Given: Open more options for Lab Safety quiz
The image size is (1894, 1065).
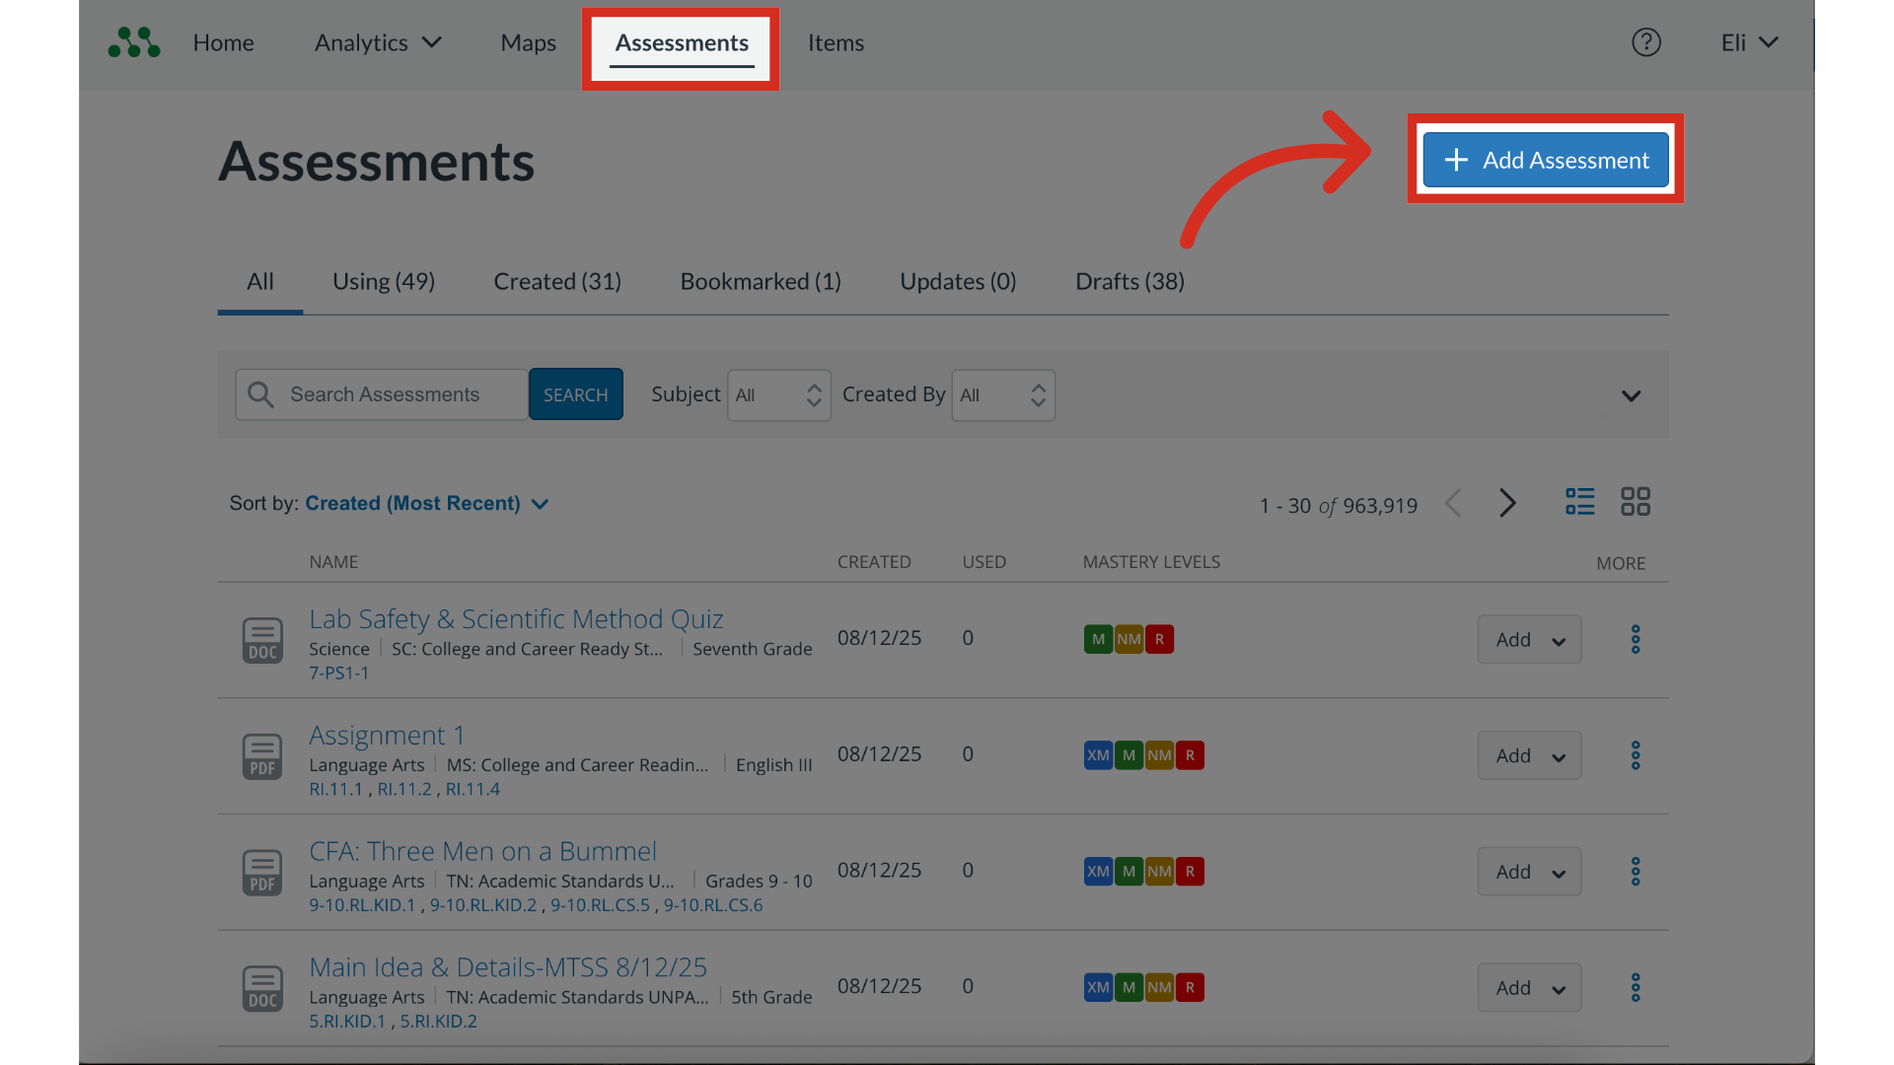Looking at the screenshot, I should (x=1635, y=639).
